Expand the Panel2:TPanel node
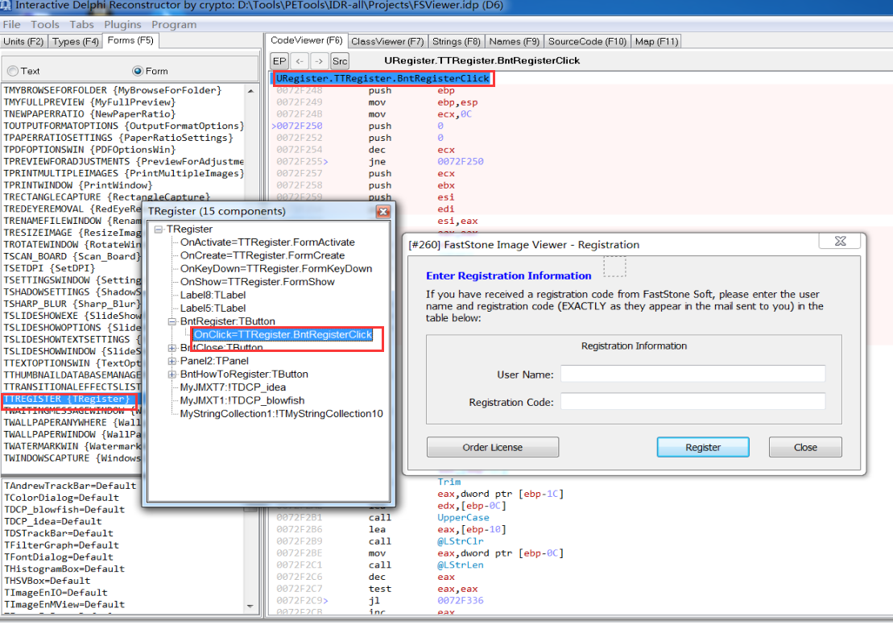 pyautogui.click(x=172, y=361)
